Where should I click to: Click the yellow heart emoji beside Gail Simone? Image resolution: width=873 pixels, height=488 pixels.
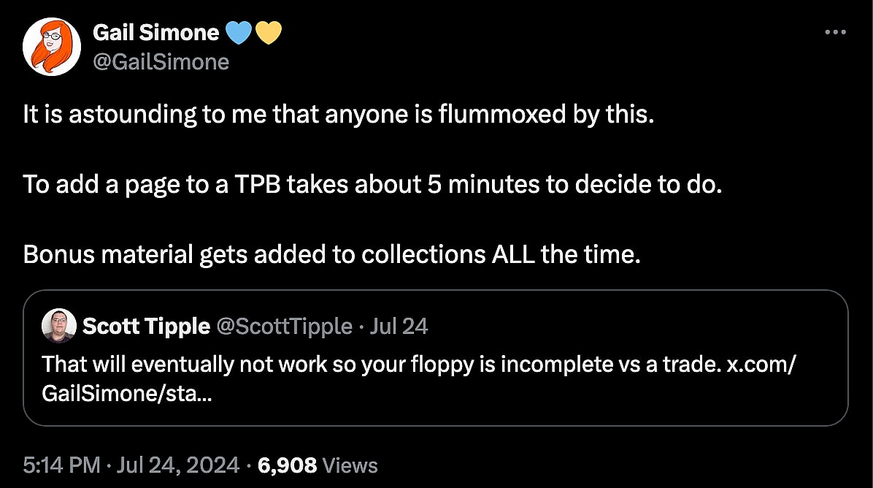pyautogui.click(x=269, y=33)
